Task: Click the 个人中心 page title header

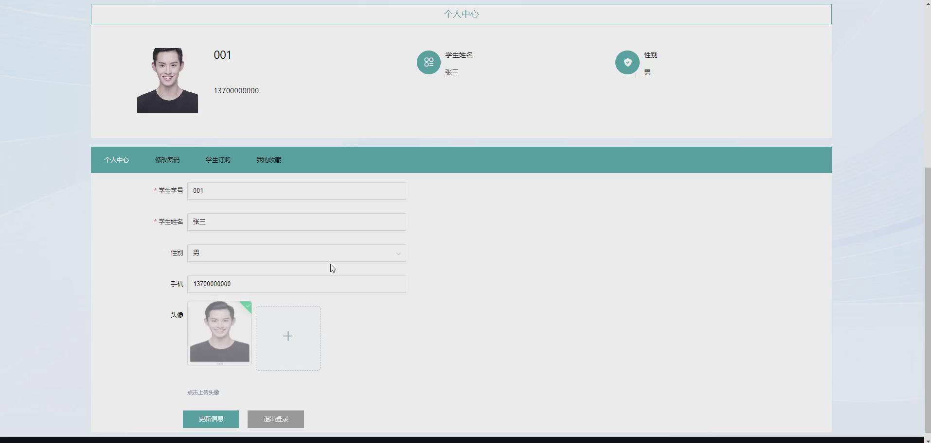Action: (x=461, y=14)
